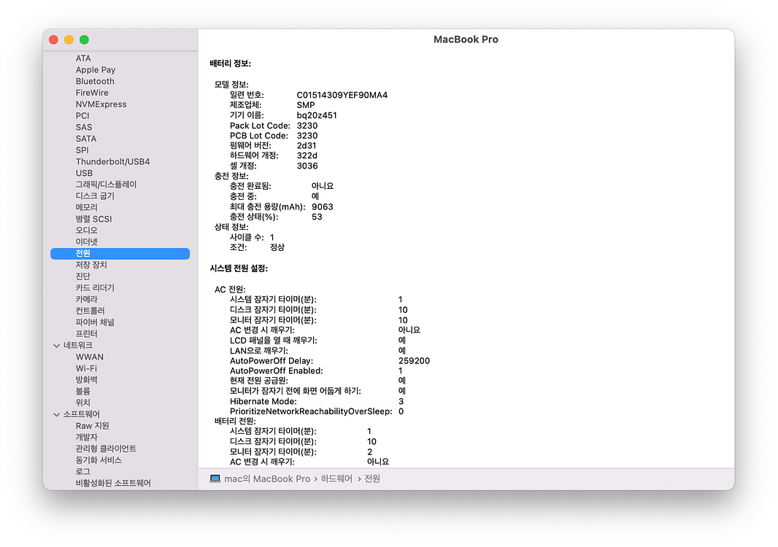Viewport: 778px width, 547px height.
Task: Click the MacBook Pro laptop icon in path bar
Action: (215, 478)
